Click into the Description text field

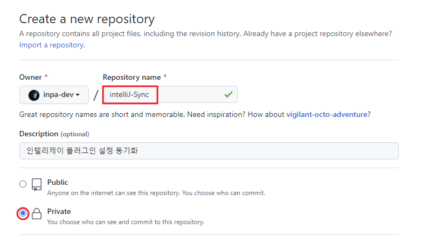click(209, 151)
